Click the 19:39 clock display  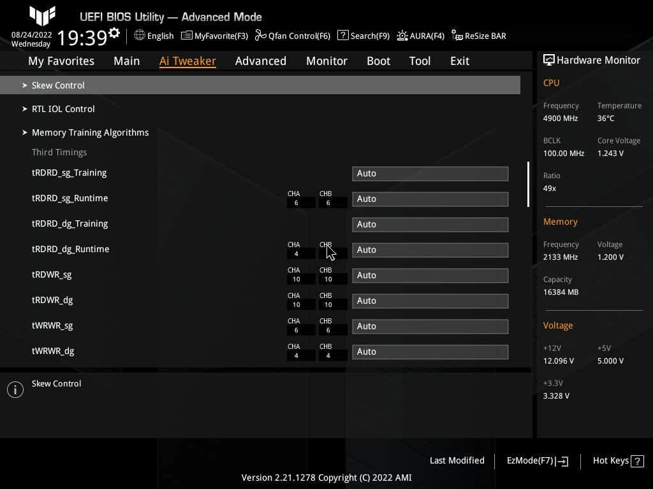pos(82,38)
